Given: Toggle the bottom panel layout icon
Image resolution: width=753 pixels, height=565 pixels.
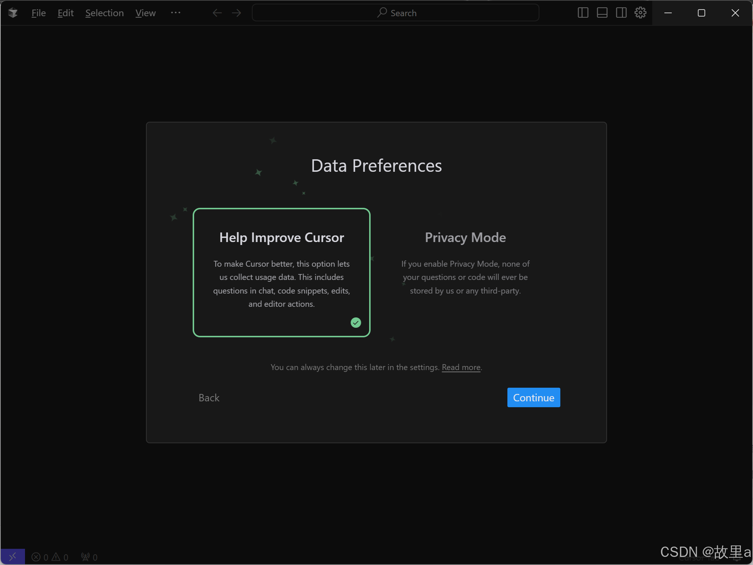Looking at the screenshot, I should point(602,13).
